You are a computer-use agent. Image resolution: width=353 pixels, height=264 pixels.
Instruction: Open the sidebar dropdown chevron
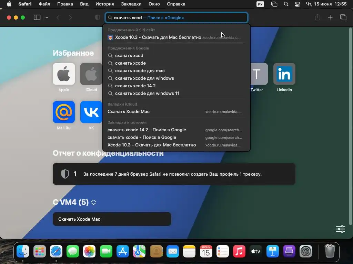coord(47,18)
